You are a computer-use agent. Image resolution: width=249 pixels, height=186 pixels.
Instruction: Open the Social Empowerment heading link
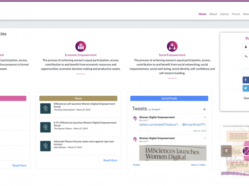click(172, 55)
